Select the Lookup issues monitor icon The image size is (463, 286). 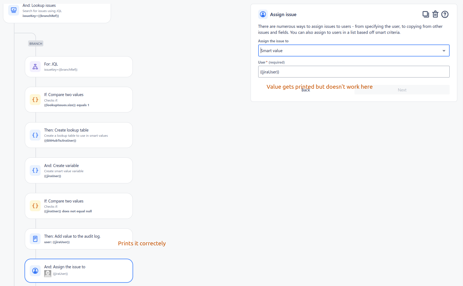(14, 10)
